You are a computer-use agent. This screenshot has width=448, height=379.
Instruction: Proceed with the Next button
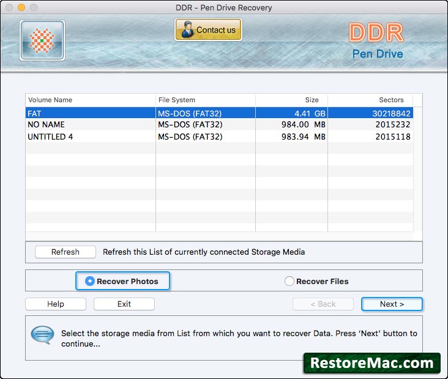tap(392, 304)
